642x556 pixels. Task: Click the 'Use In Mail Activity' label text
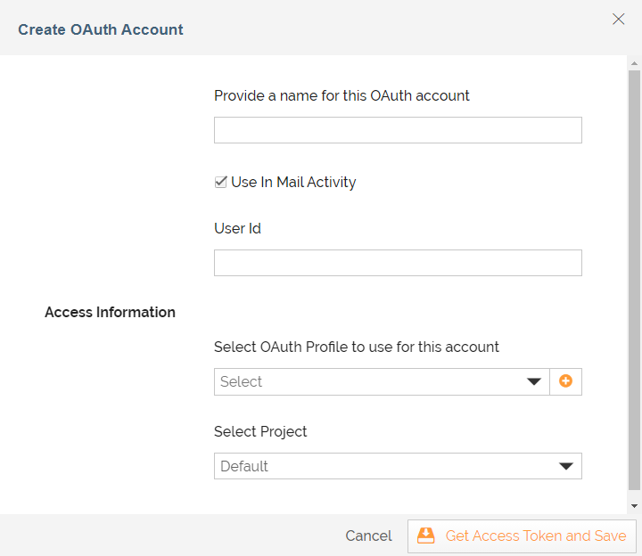pyautogui.click(x=293, y=182)
